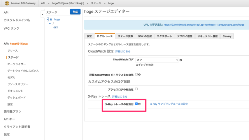
Task: Click the 作成 button
Action: (75, 12)
